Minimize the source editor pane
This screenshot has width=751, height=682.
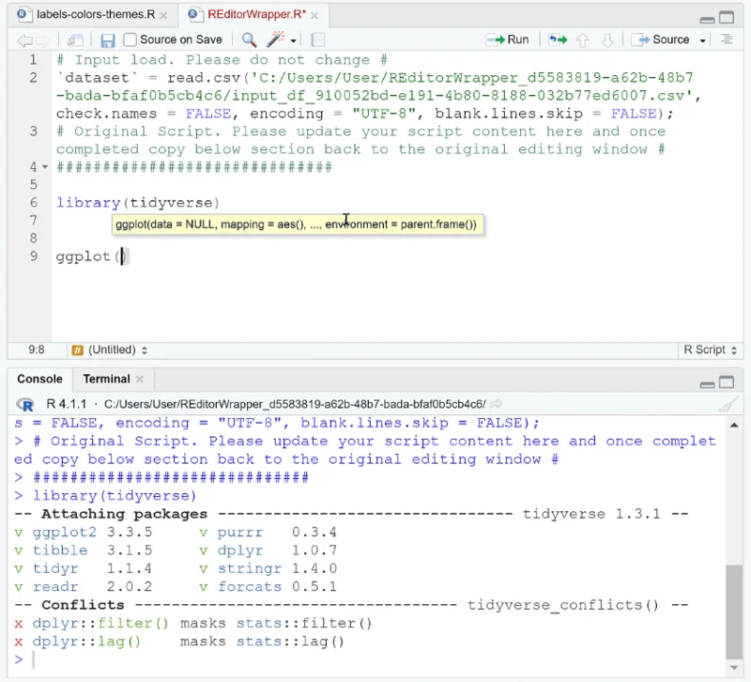[x=707, y=20]
